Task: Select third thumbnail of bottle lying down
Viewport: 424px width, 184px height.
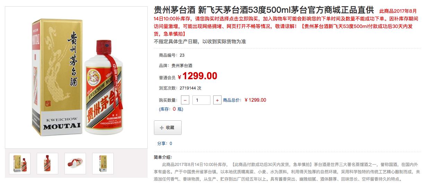Action: tap(75, 164)
